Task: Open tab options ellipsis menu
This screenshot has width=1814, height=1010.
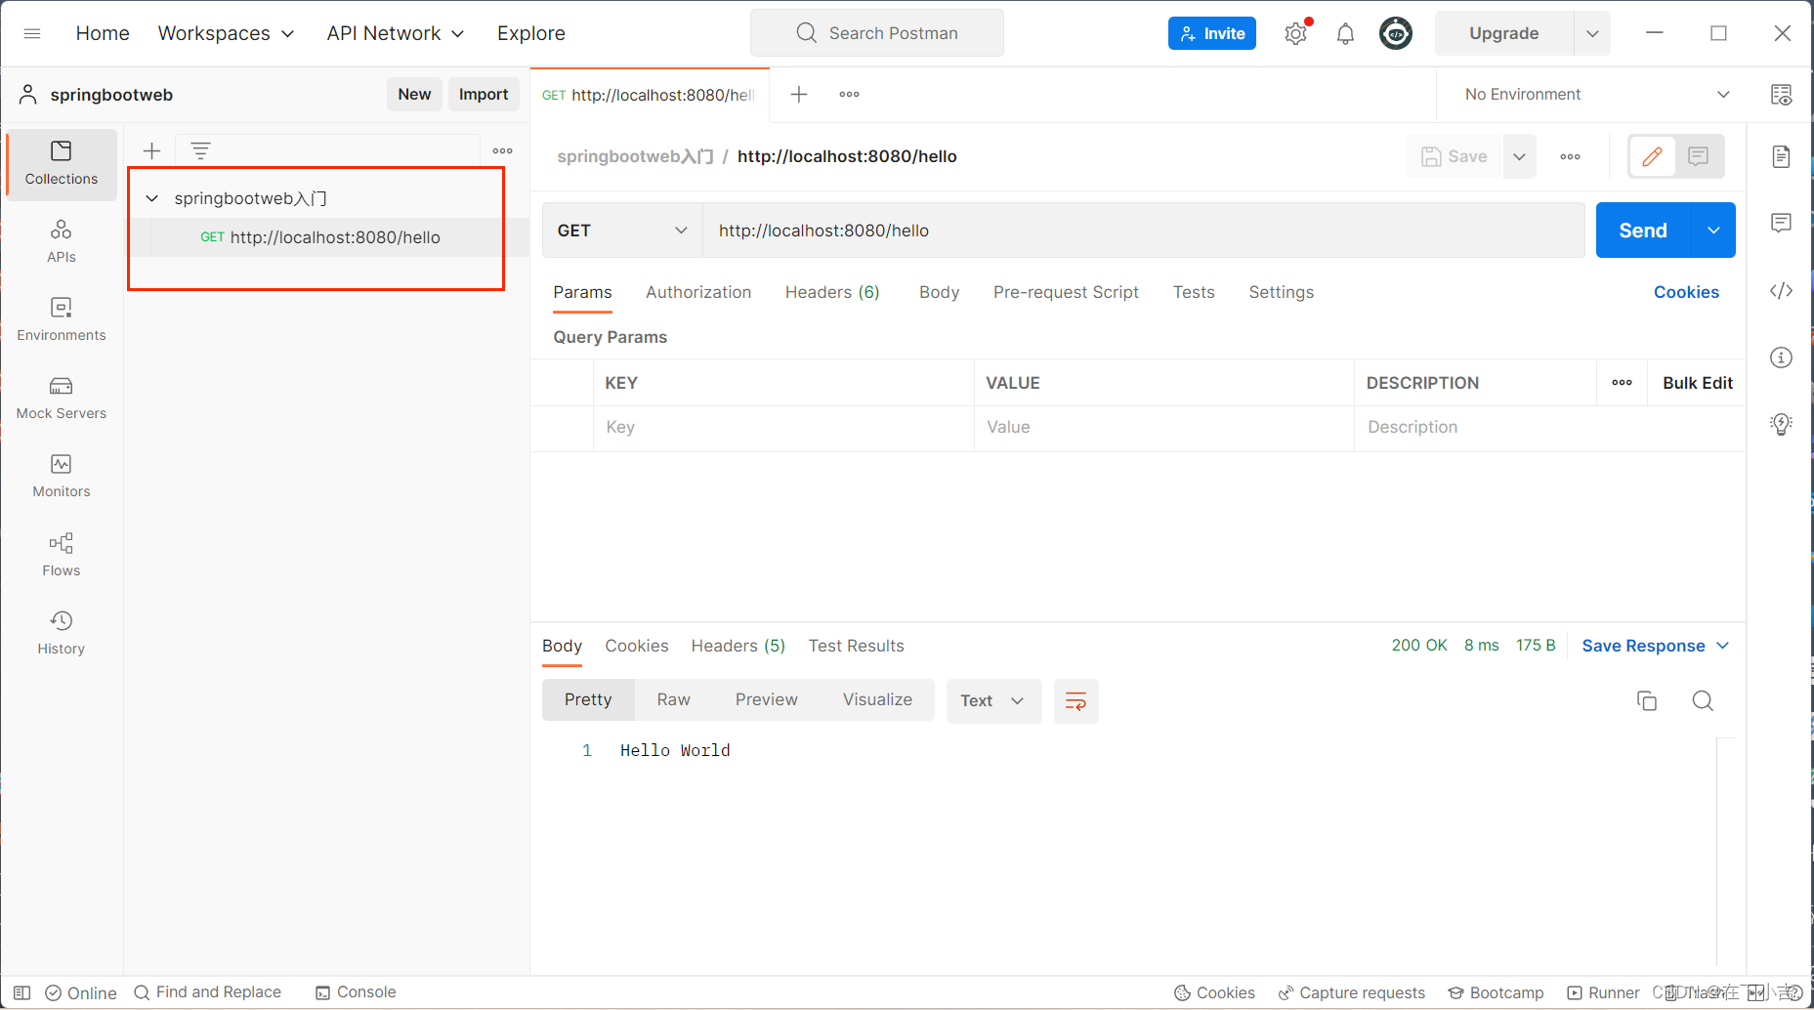Action: [849, 94]
